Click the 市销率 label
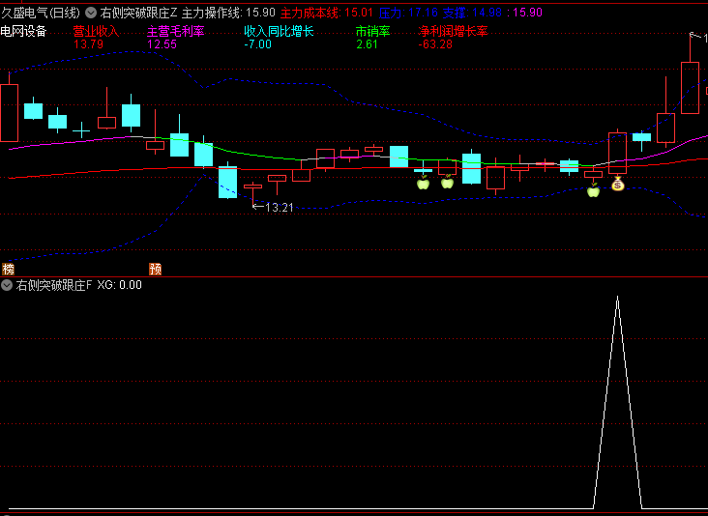The image size is (708, 516). click(373, 31)
